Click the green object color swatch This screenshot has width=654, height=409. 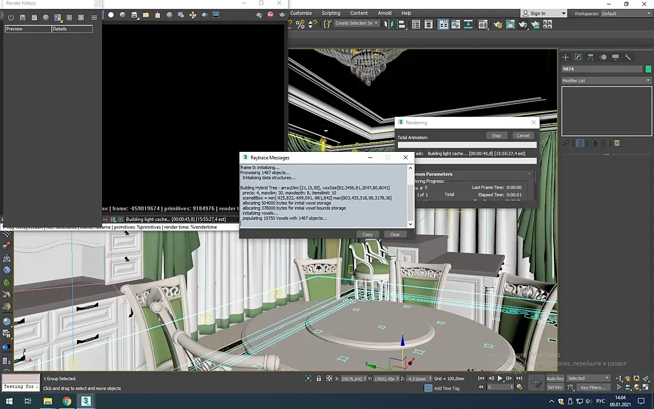[648, 69]
